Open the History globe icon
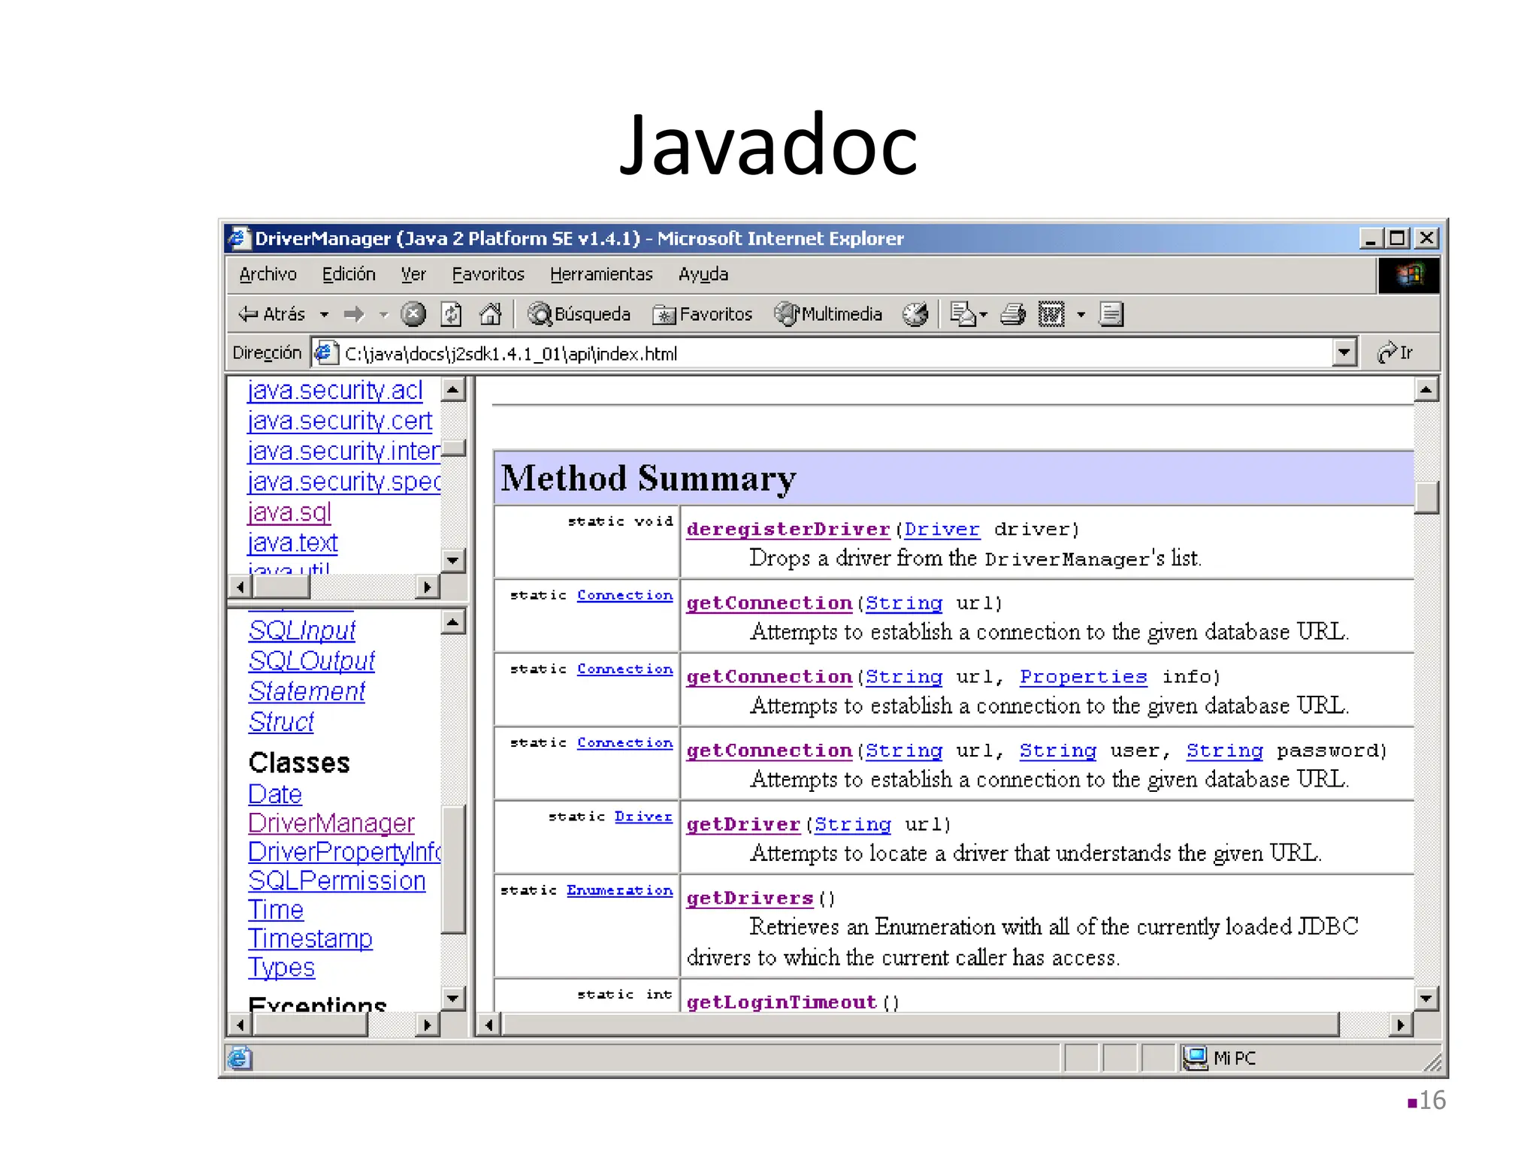This screenshot has width=1539, height=1154. pos(915,314)
